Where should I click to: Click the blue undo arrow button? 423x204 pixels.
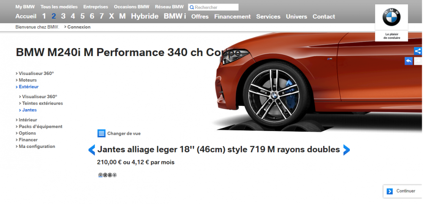tap(409, 61)
